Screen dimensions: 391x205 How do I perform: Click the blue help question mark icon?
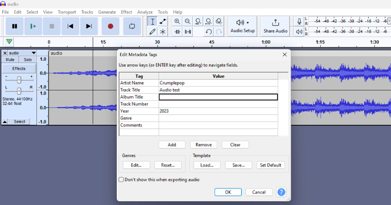pos(282,192)
